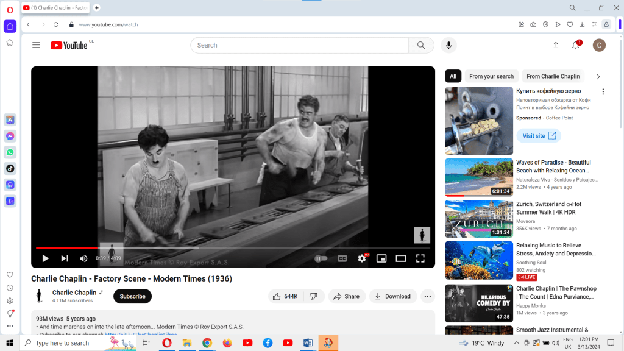Open more actions ellipsis below video
The image size is (624, 351).
[427, 296]
